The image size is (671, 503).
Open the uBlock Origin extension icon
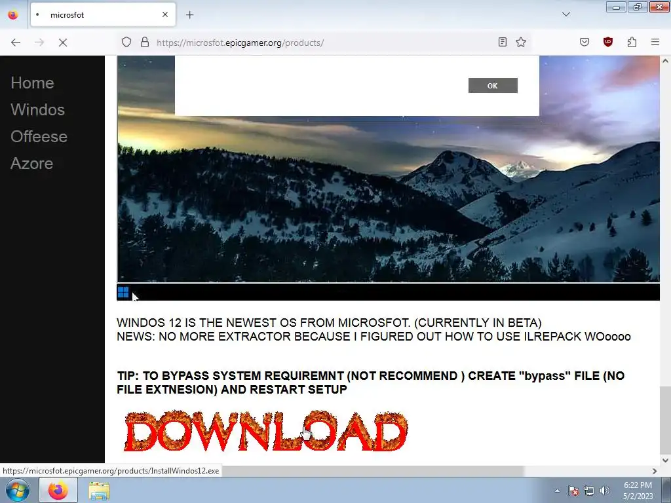(x=608, y=42)
